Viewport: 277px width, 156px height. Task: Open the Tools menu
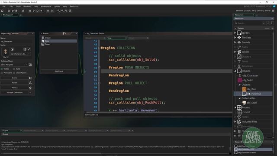point(35,6)
